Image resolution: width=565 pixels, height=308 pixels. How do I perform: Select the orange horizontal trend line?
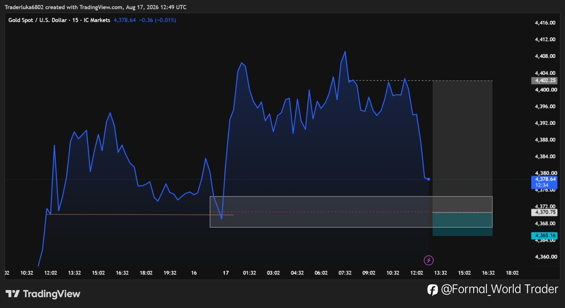(x=140, y=215)
